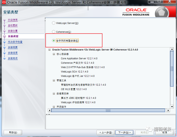The height and width of the screenshot is (137, 177).
Task: Collapse the Oracle Fusion Middleware 12c root node
Action: click(49, 50)
